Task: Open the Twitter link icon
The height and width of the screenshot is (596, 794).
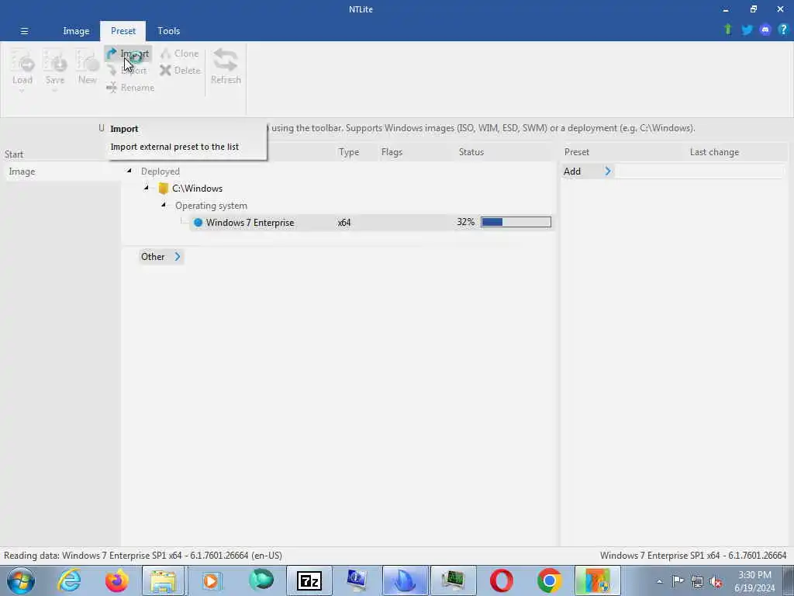Action: click(747, 30)
